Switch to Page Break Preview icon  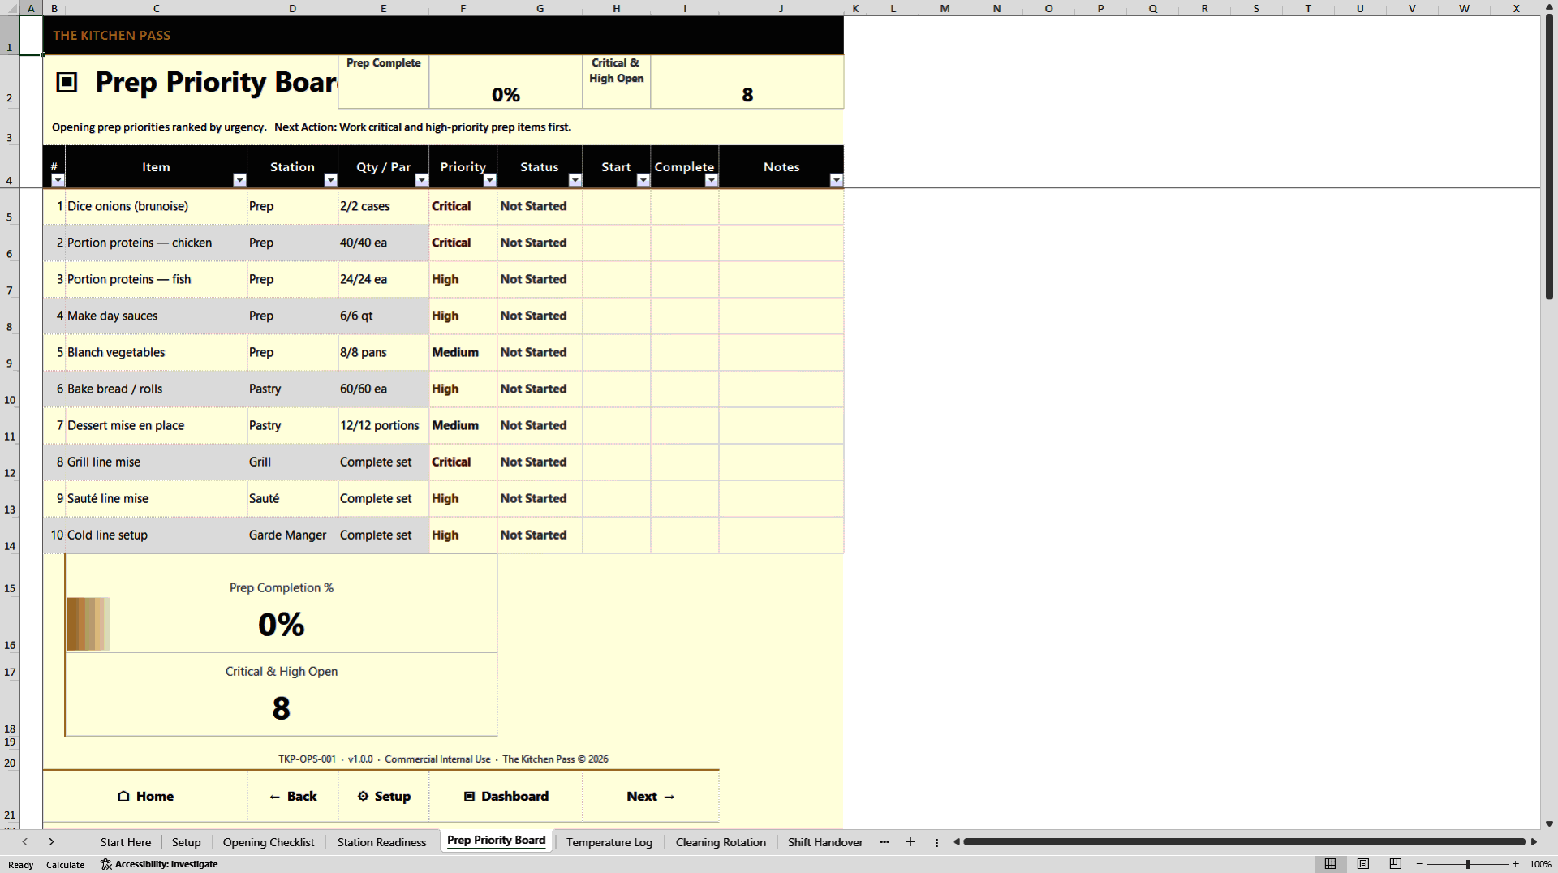[x=1396, y=864]
